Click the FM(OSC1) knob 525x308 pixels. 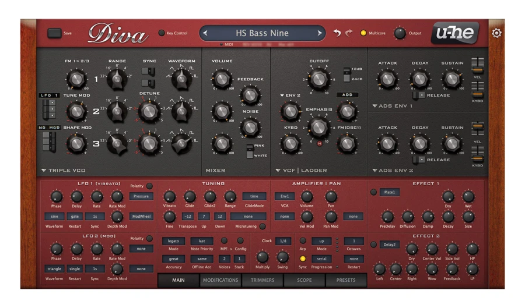pos(347,144)
